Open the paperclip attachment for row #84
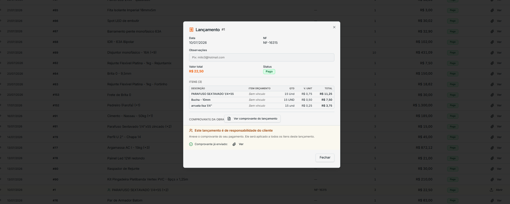This screenshot has width=510, height=204. tap(496, 74)
